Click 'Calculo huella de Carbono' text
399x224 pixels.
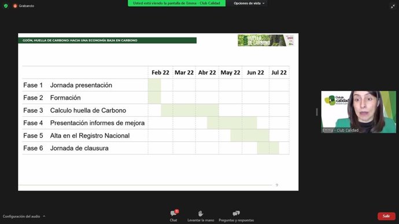tap(88, 110)
